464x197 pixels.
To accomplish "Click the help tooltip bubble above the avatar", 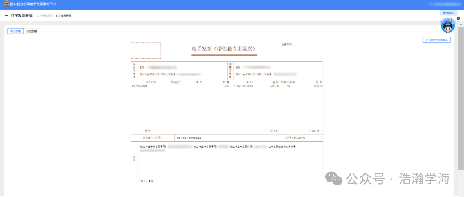I will [447, 13].
